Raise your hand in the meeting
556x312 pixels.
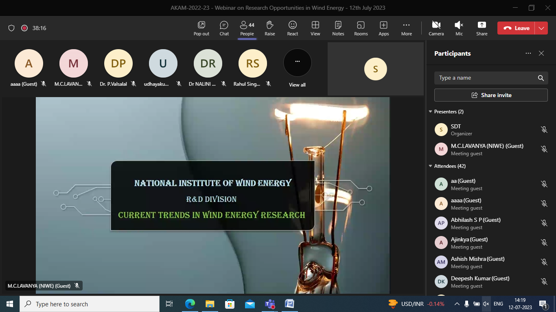(x=269, y=28)
